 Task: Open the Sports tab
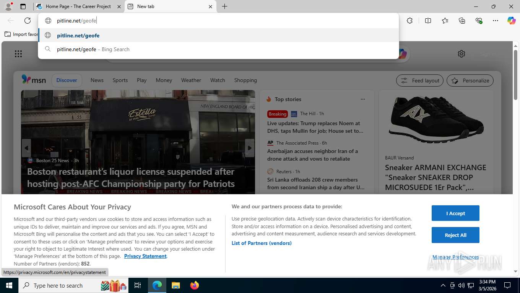pos(120,80)
